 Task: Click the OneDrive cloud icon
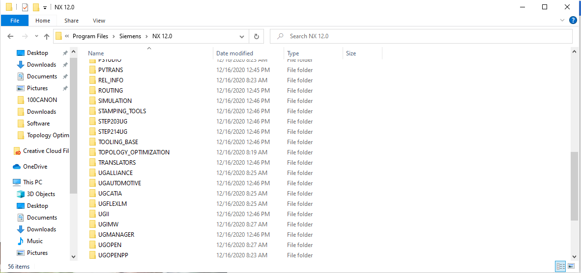(x=17, y=167)
